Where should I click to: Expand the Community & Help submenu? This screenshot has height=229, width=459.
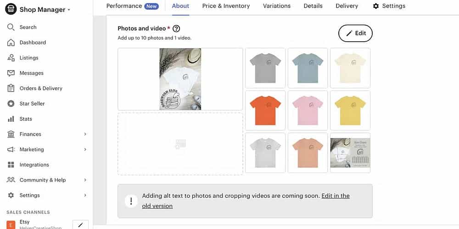click(x=85, y=180)
